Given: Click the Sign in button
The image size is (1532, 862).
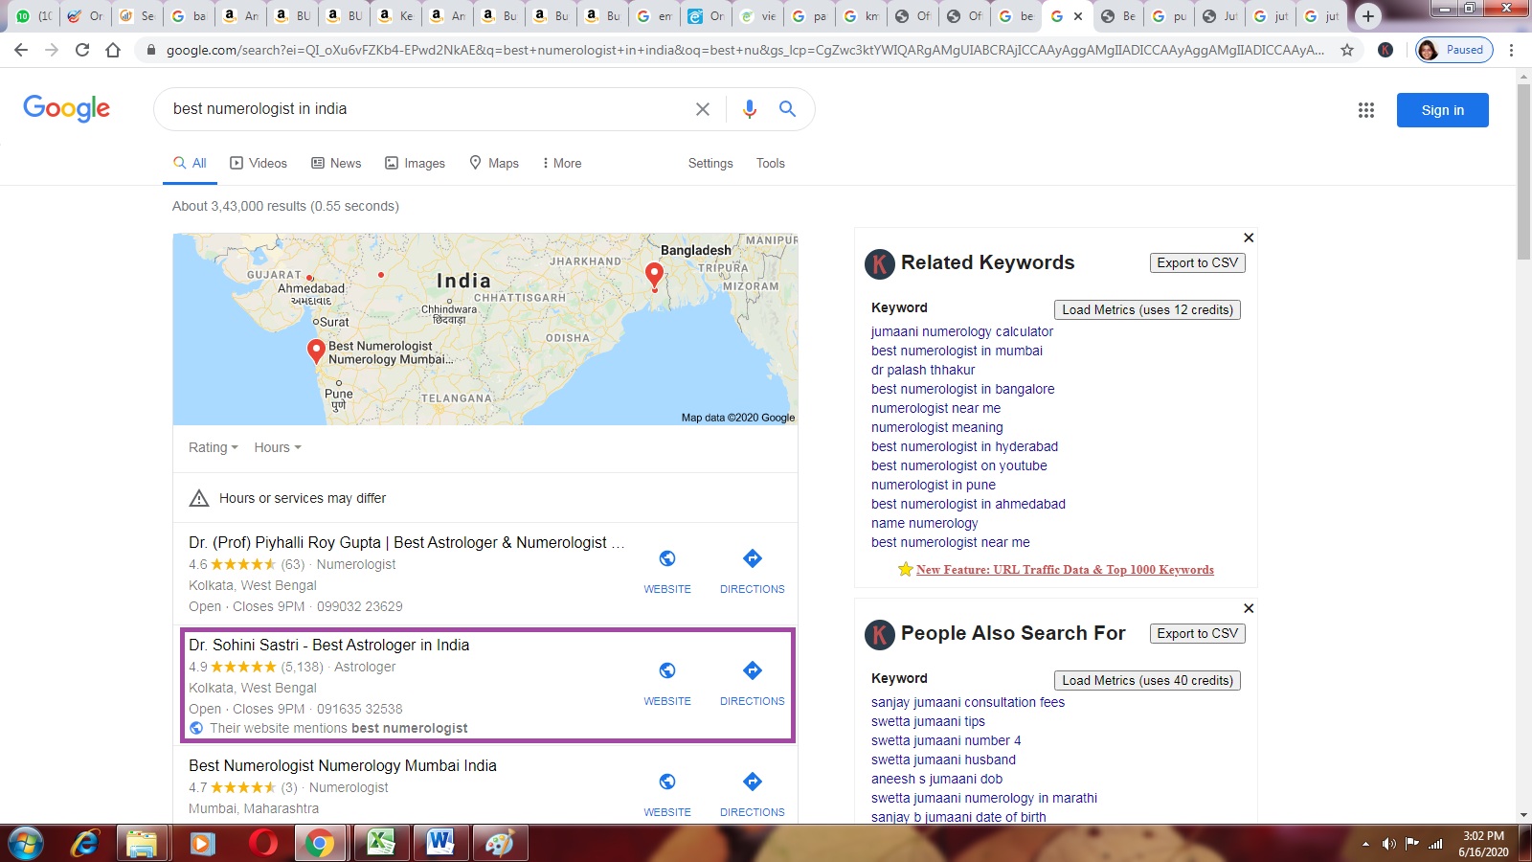Looking at the screenshot, I should point(1442,110).
